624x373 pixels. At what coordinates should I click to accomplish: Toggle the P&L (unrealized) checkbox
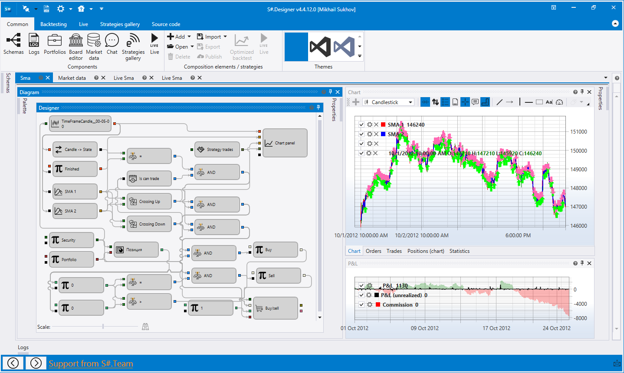click(x=361, y=295)
